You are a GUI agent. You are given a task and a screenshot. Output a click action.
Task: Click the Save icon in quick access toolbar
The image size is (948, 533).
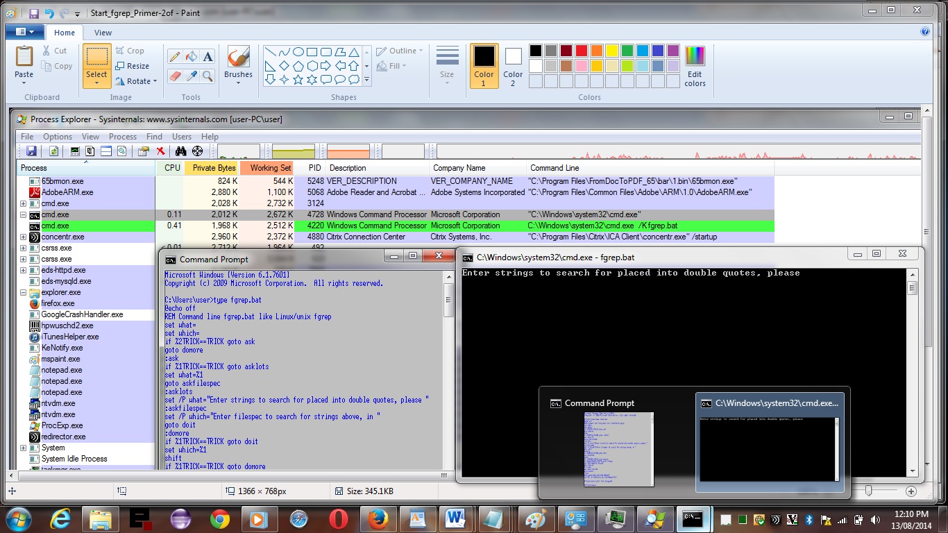(x=34, y=13)
